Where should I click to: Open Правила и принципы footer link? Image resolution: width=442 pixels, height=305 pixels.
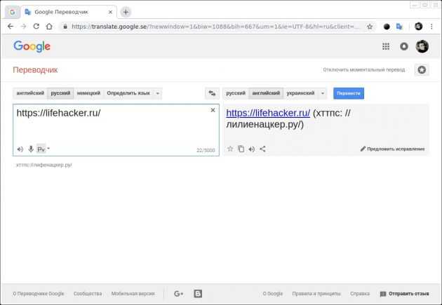[316, 294]
